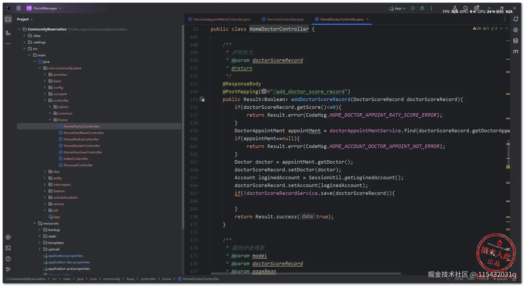Open the Maven tool window
Image resolution: width=524 pixels, height=286 pixels.
516,51
